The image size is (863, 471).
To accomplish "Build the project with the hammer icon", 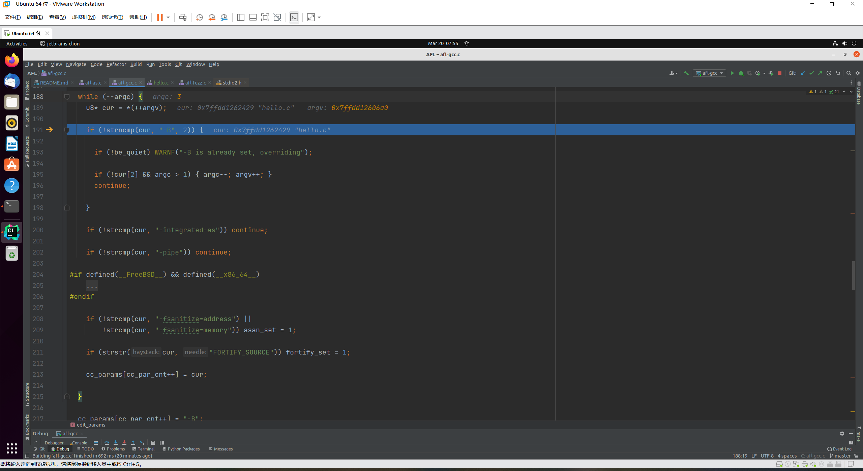I will click(x=686, y=73).
